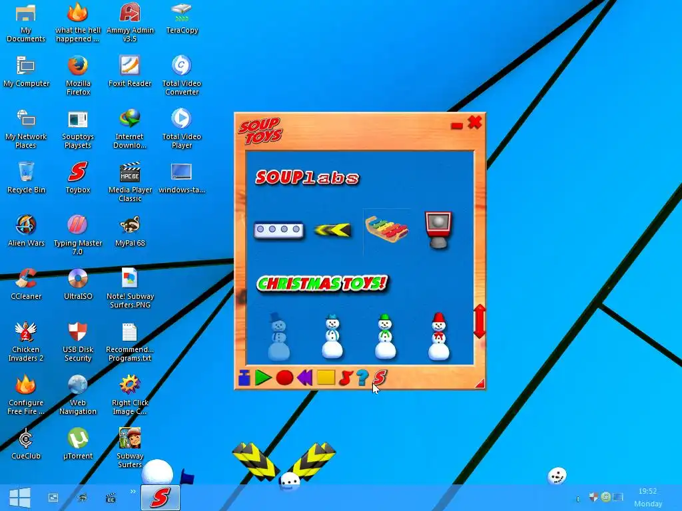Expand the quick launch chevron in taskbar

click(133, 492)
